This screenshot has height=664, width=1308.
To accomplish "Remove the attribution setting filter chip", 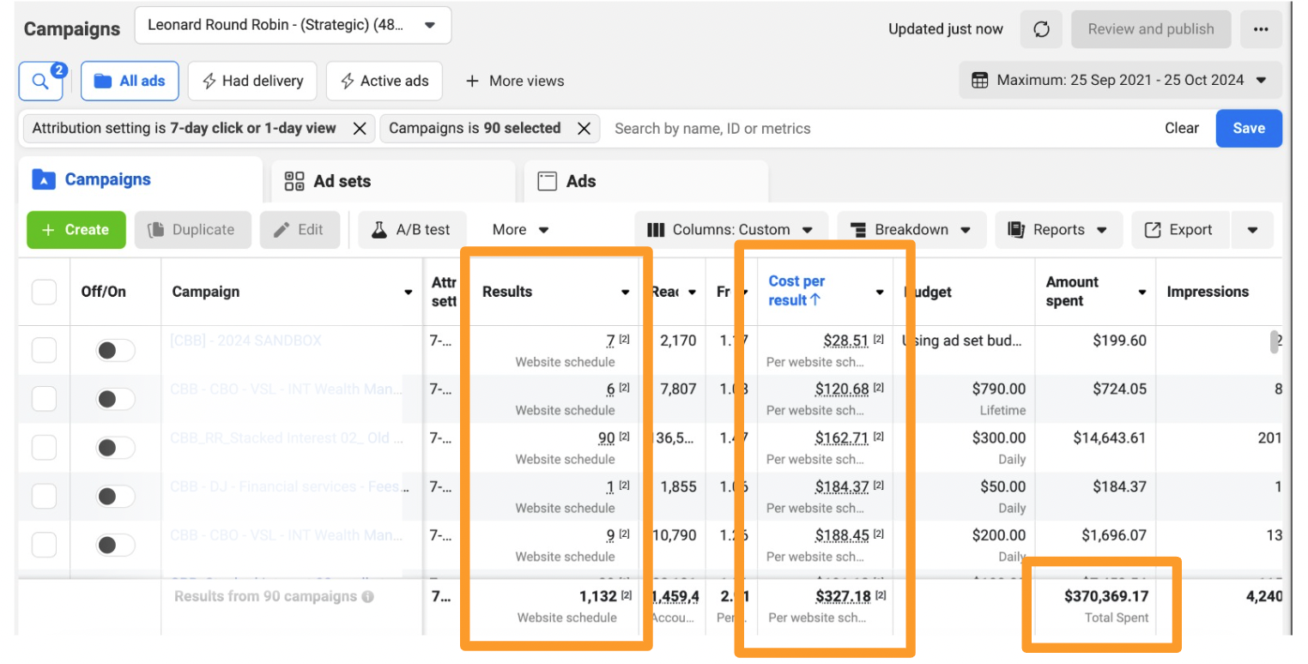I will (x=360, y=129).
